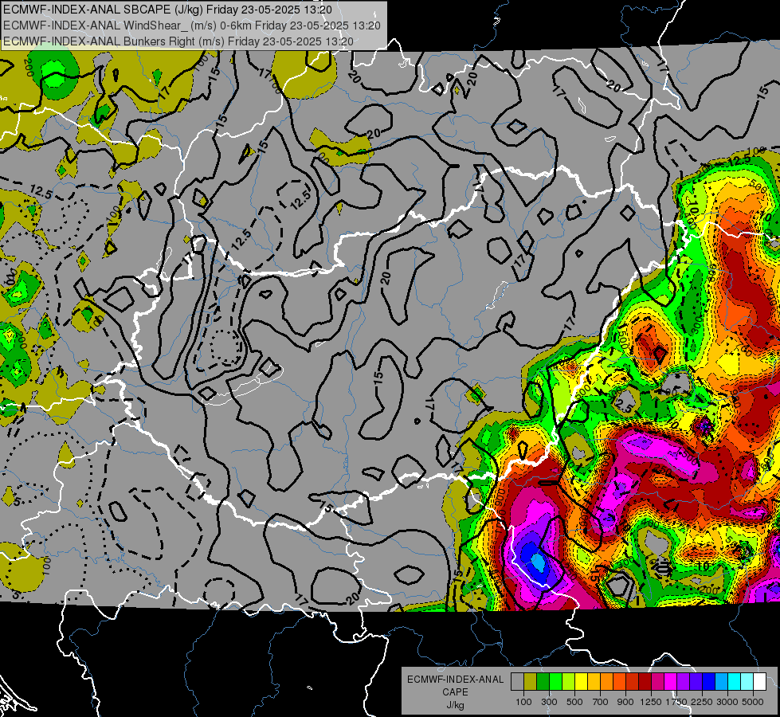The width and height of the screenshot is (780, 717).
Task: Select the violet purple legend swatch
Action: coord(683,682)
